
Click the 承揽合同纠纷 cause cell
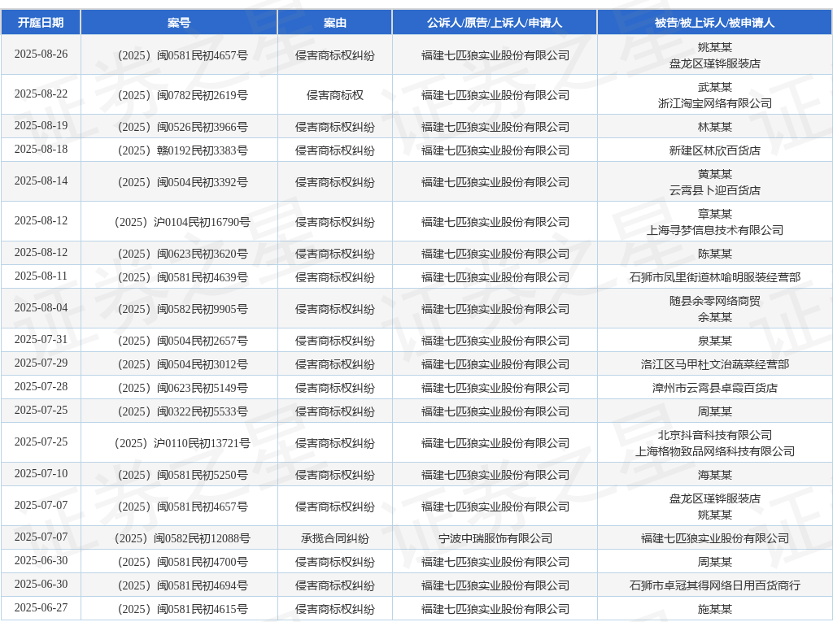(334, 538)
